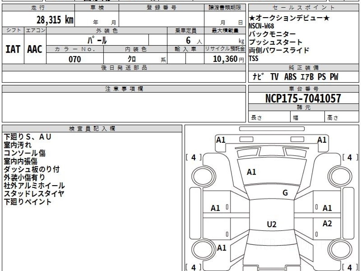This screenshot has width=361, height=271.
Task: Select the TSS sales point line
Action: (254, 58)
